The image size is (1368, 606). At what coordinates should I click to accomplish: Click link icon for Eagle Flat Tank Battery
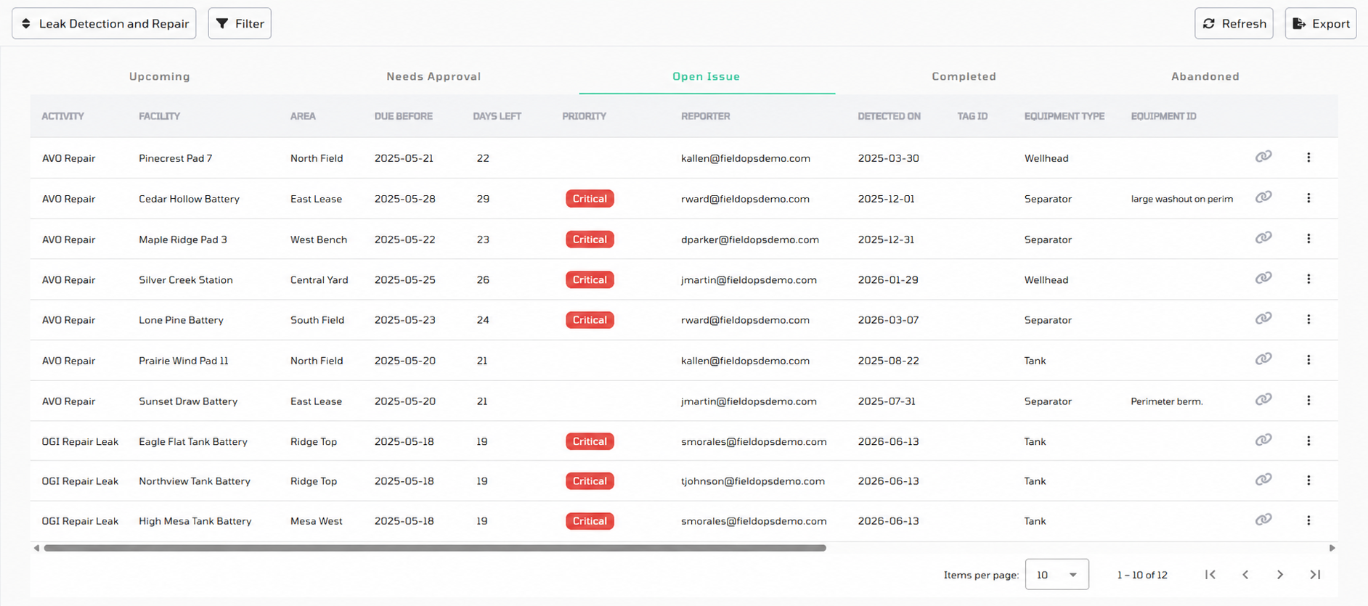[1263, 440]
